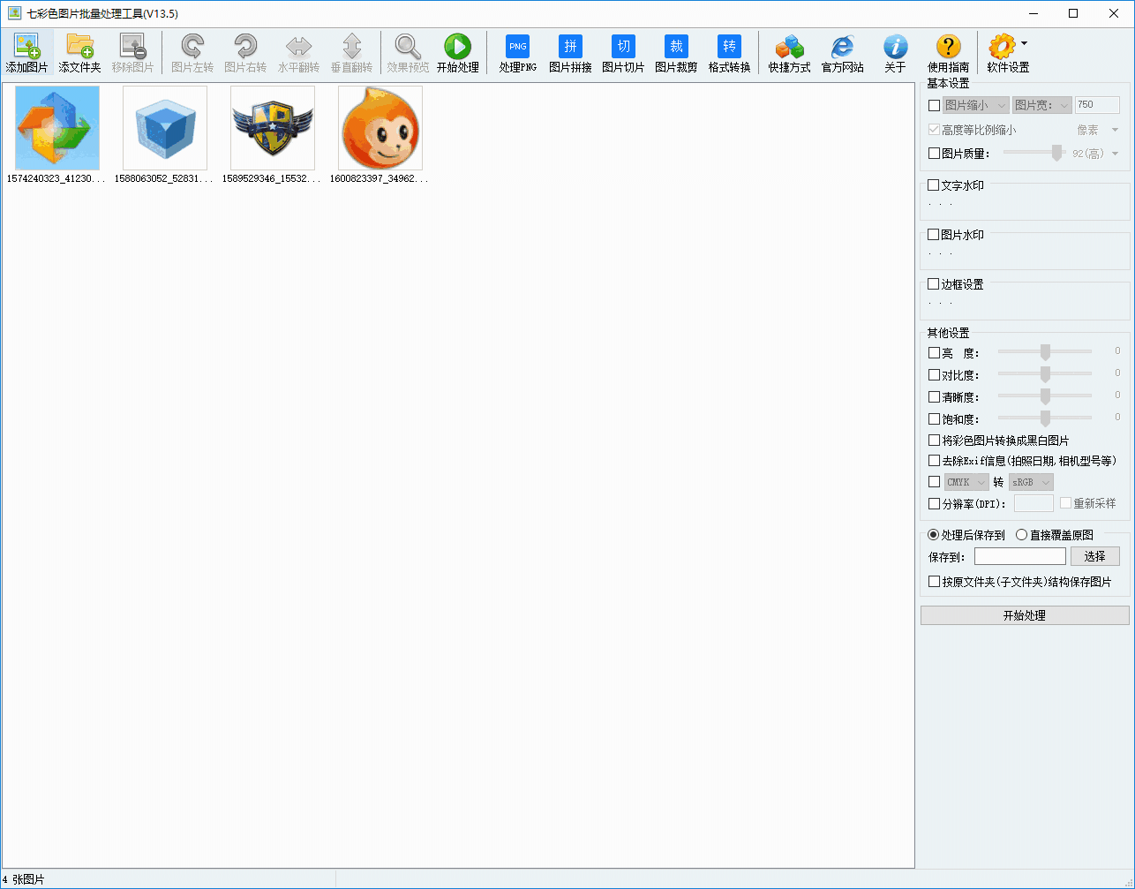Click the 选择 button for the save path
This screenshot has width=1135, height=889.
pos(1094,556)
